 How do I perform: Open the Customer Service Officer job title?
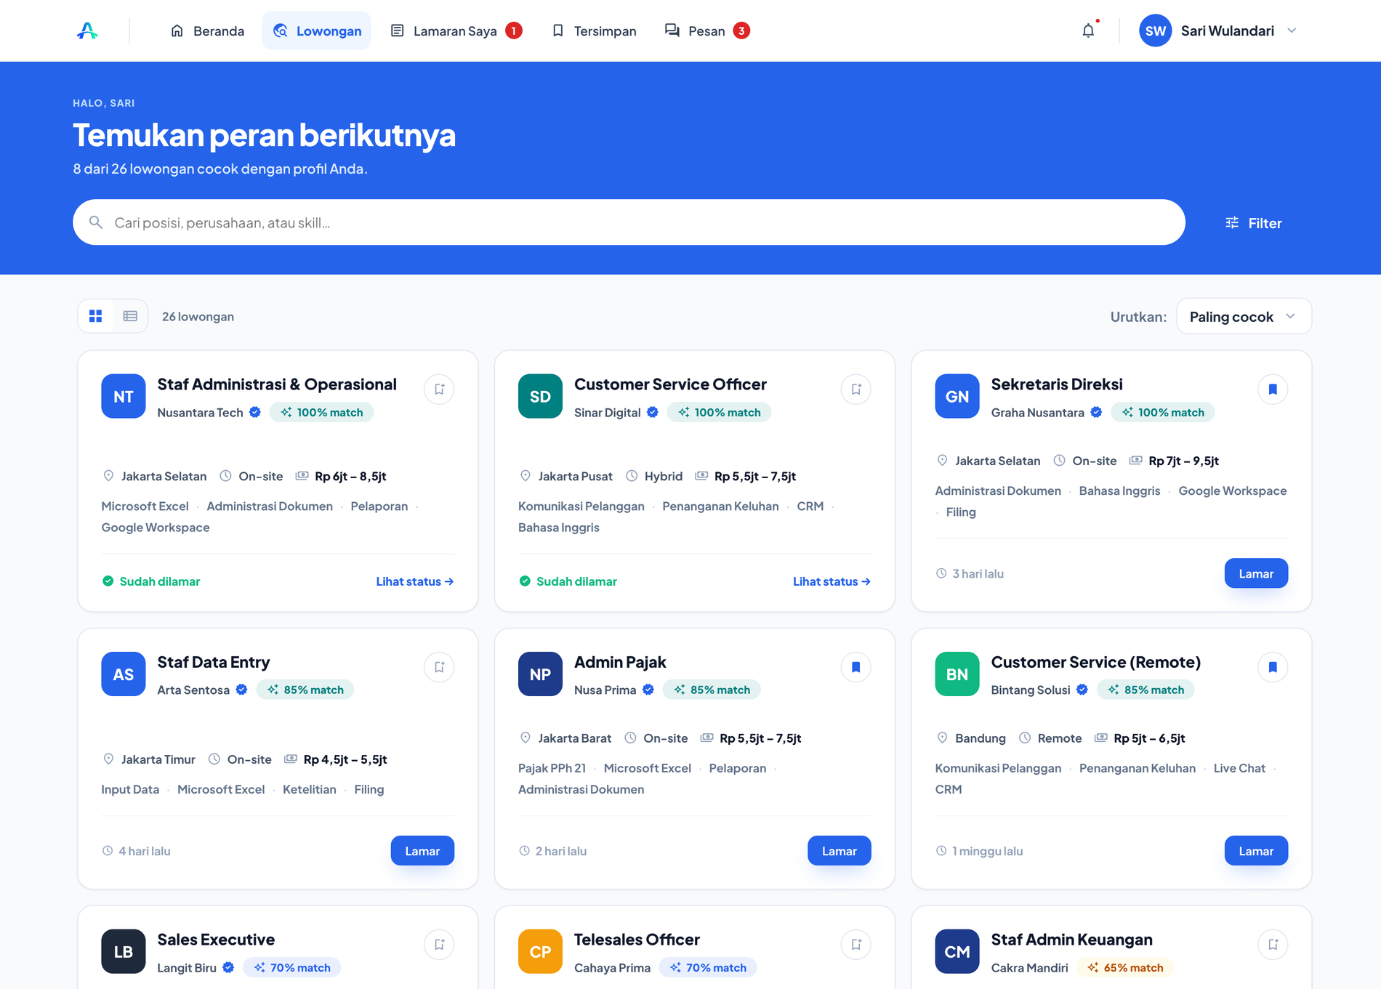tap(670, 384)
